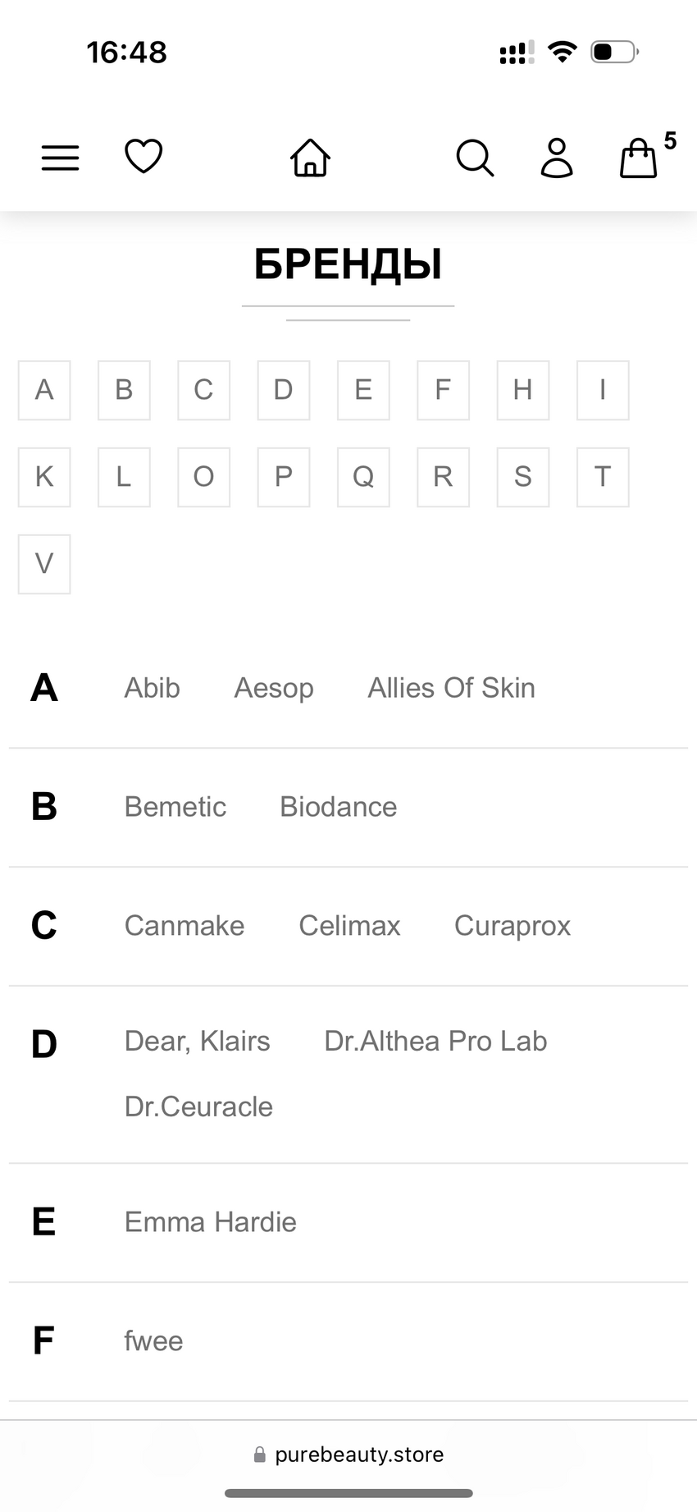
Task: Select the letter Q filter box
Action: click(363, 477)
